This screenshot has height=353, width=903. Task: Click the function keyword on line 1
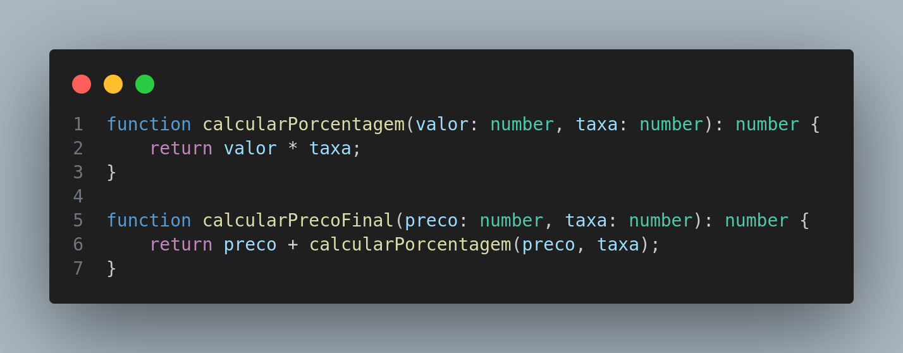pos(149,125)
